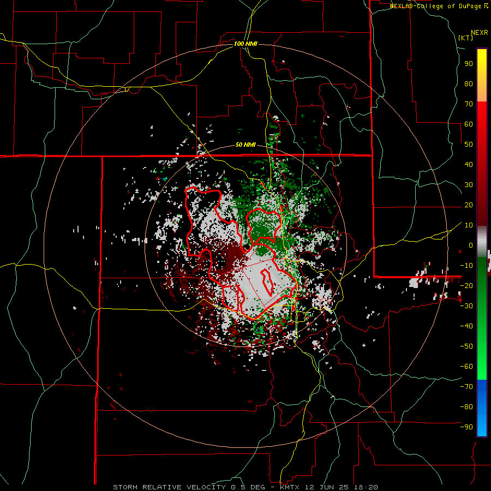Select the -70 value on velocity scale
491x491 pixels.
click(x=466, y=387)
